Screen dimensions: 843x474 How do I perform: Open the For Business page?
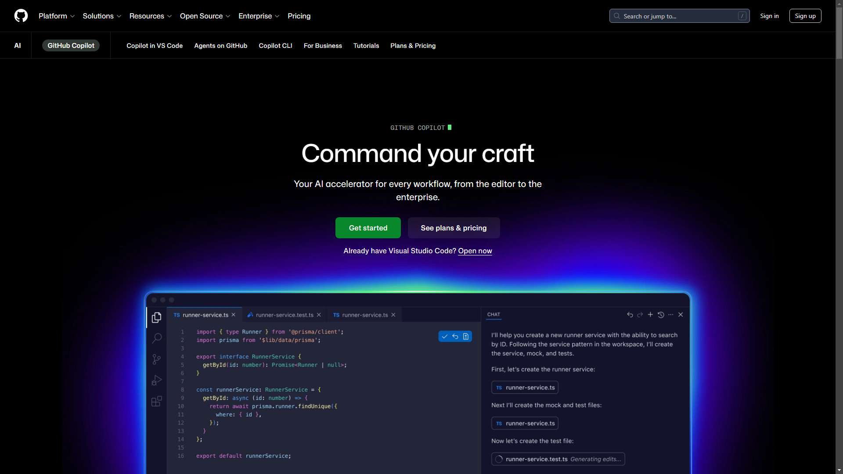point(323,46)
